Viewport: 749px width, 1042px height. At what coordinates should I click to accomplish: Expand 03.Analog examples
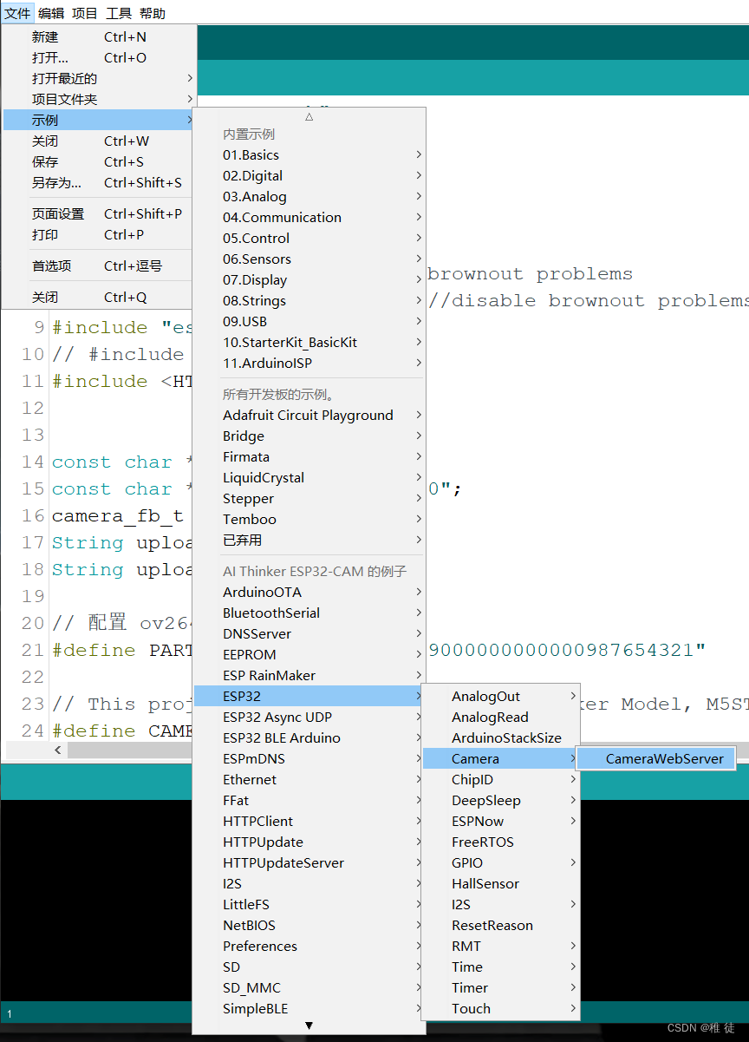[309, 197]
